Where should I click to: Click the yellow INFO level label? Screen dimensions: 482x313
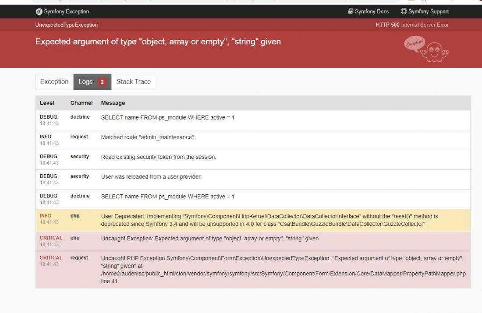coord(46,216)
